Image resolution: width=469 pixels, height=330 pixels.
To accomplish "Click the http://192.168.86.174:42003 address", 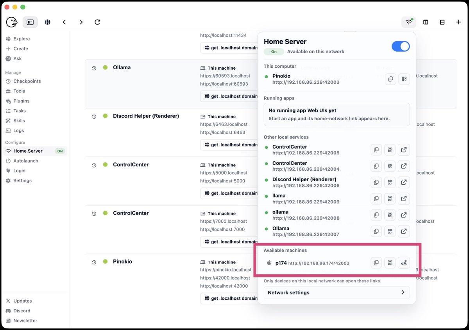I will [x=319, y=263].
